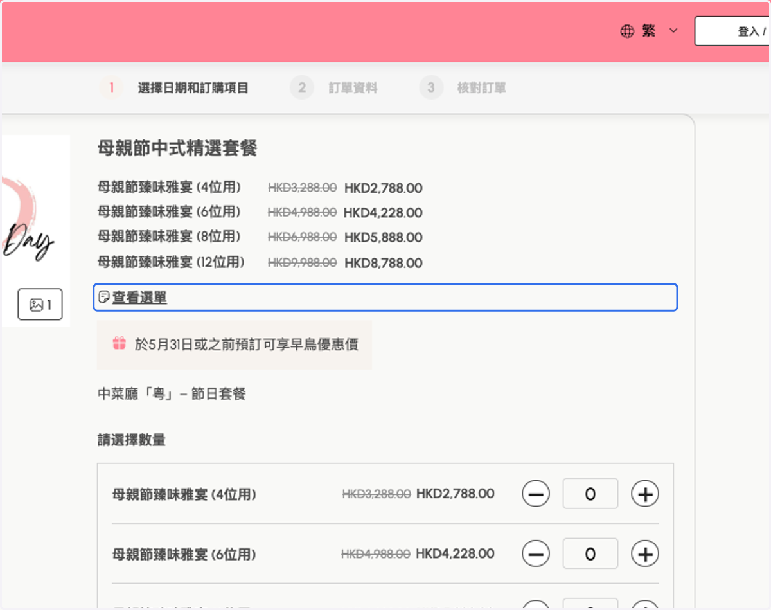Click 母親節臻味雅宴 (8位用) in summary list
The height and width of the screenshot is (610, 771).
coord(169,237)
